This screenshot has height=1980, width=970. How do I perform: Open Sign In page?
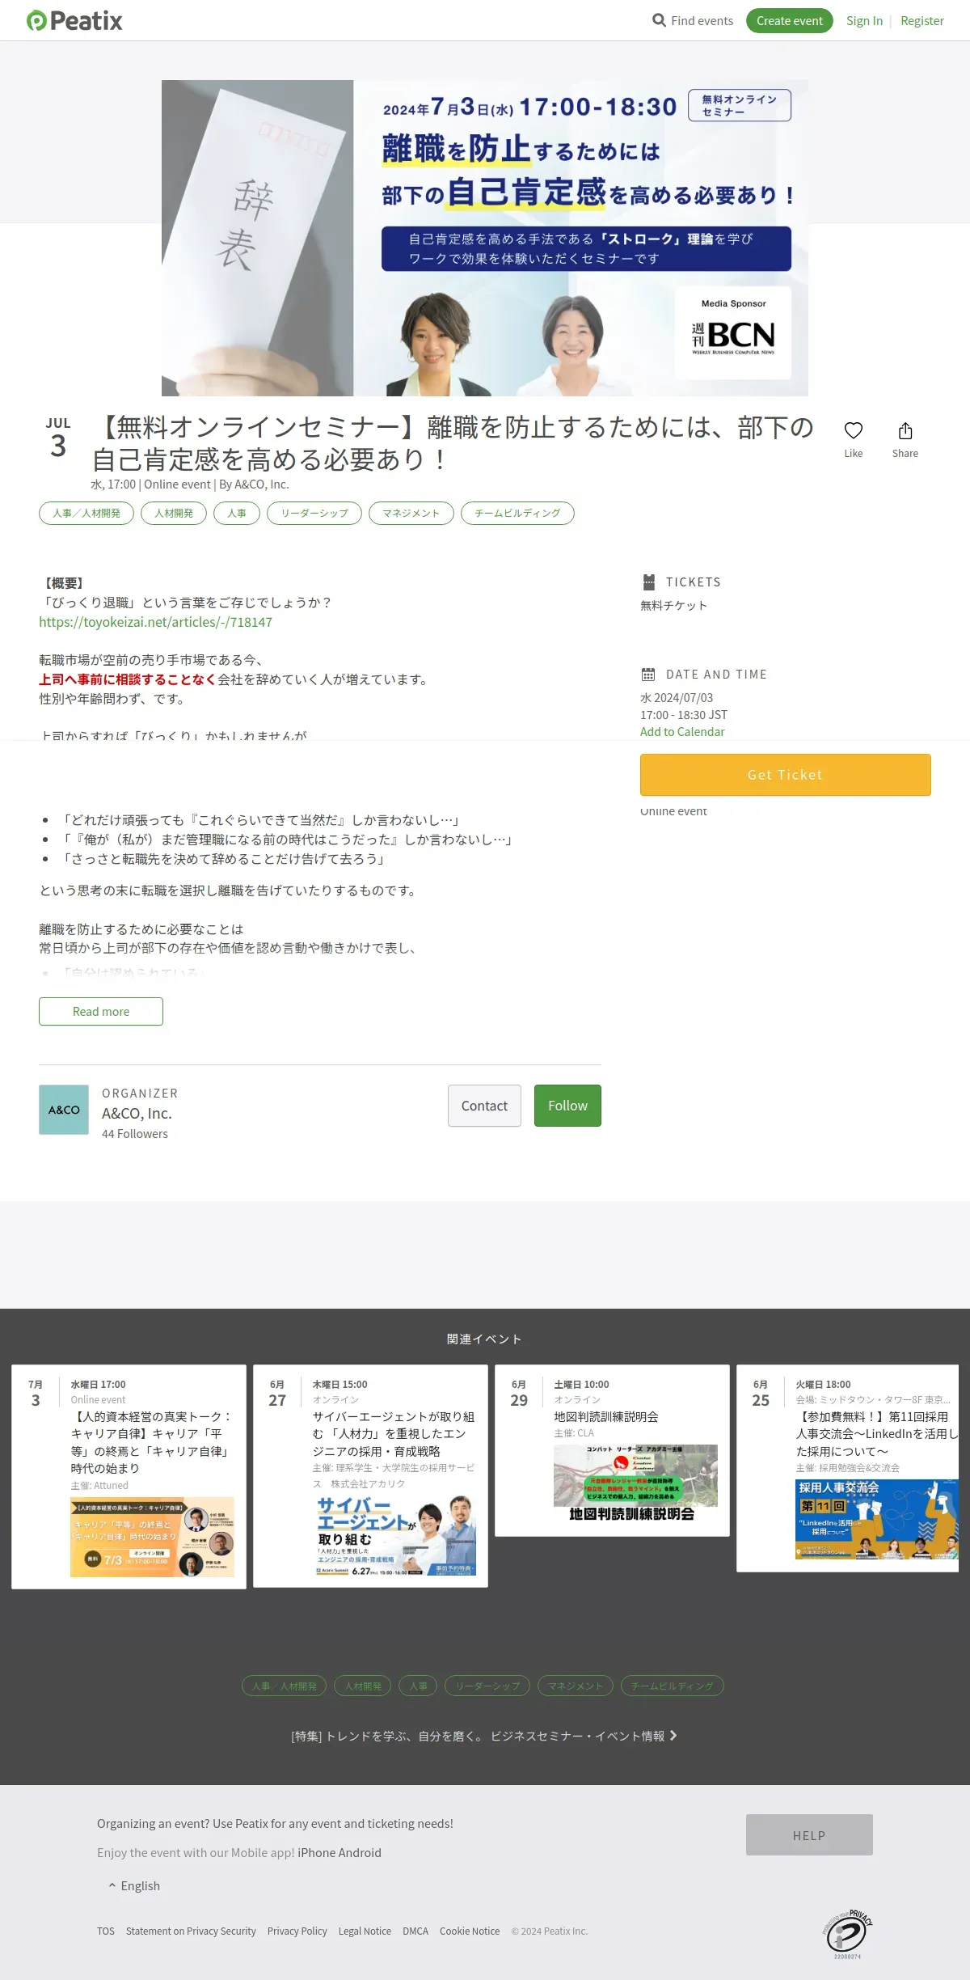[864, 20]
